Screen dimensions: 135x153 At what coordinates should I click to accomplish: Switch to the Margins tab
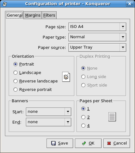coord(33,15)
